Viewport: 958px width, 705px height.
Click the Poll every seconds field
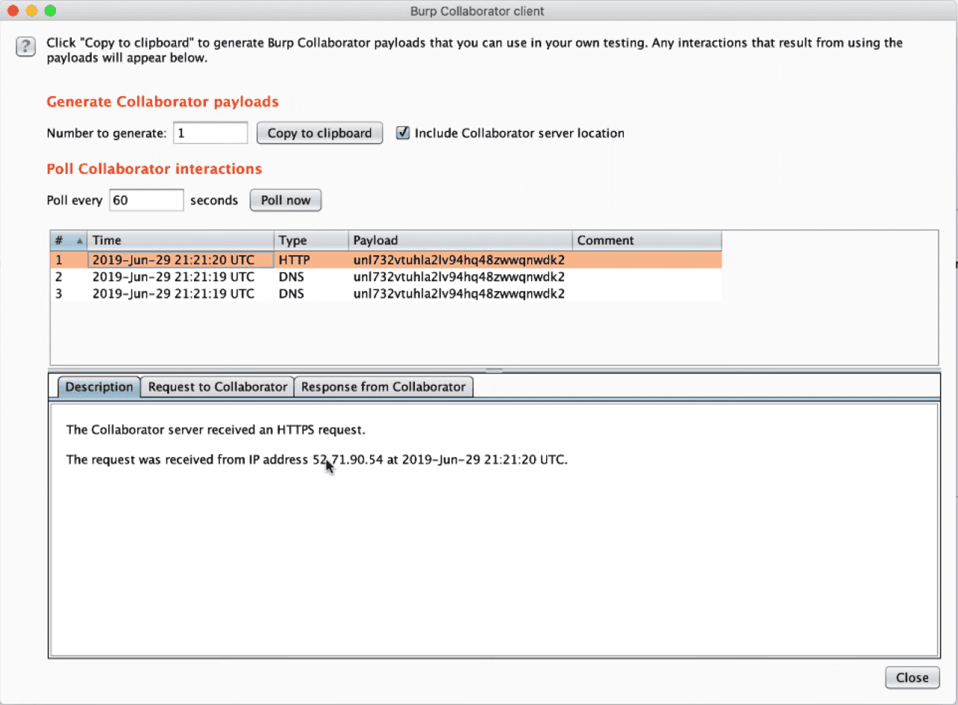(x=146, y=201)
